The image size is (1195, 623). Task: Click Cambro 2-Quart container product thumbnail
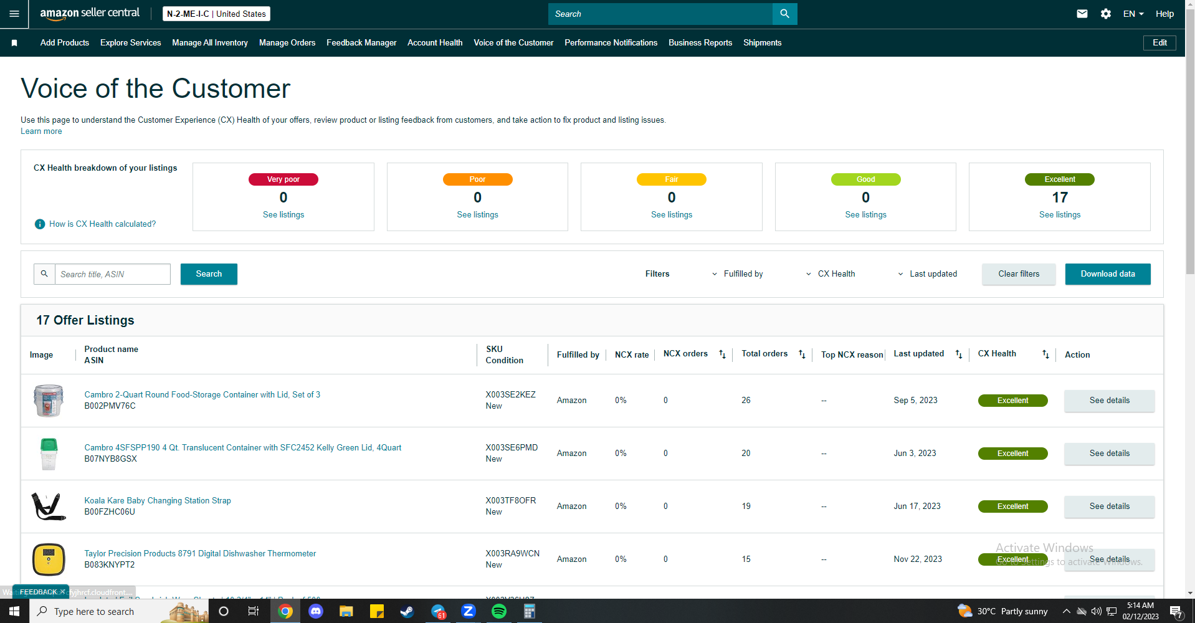click(49, 401)
